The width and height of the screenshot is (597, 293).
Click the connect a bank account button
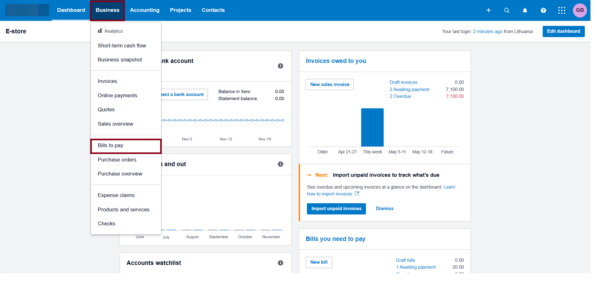(184, 94)
